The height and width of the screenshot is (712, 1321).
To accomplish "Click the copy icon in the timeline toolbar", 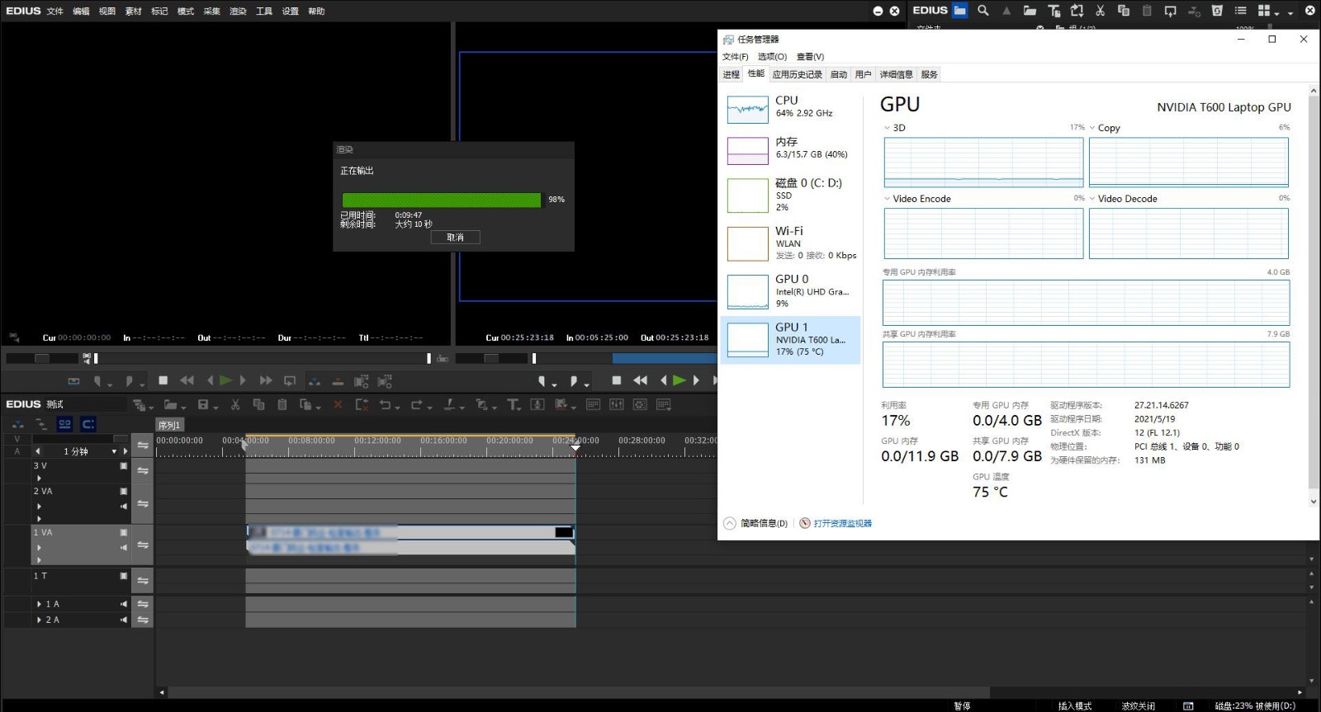I will point(258,404).
